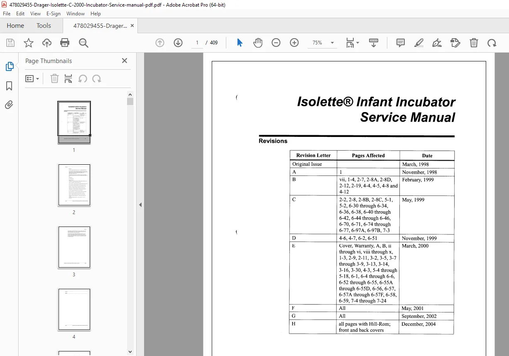Click thumbnails scrollbar down arrow

tap(130, 352)
